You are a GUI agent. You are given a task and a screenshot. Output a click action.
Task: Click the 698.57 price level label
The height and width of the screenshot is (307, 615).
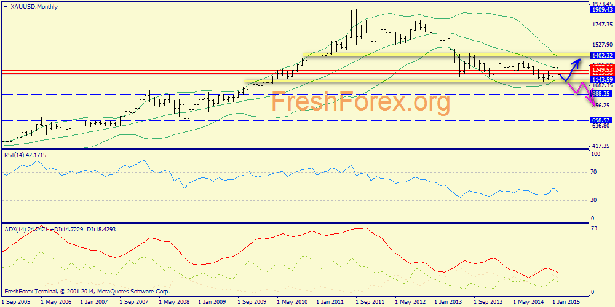pos(601,120)
